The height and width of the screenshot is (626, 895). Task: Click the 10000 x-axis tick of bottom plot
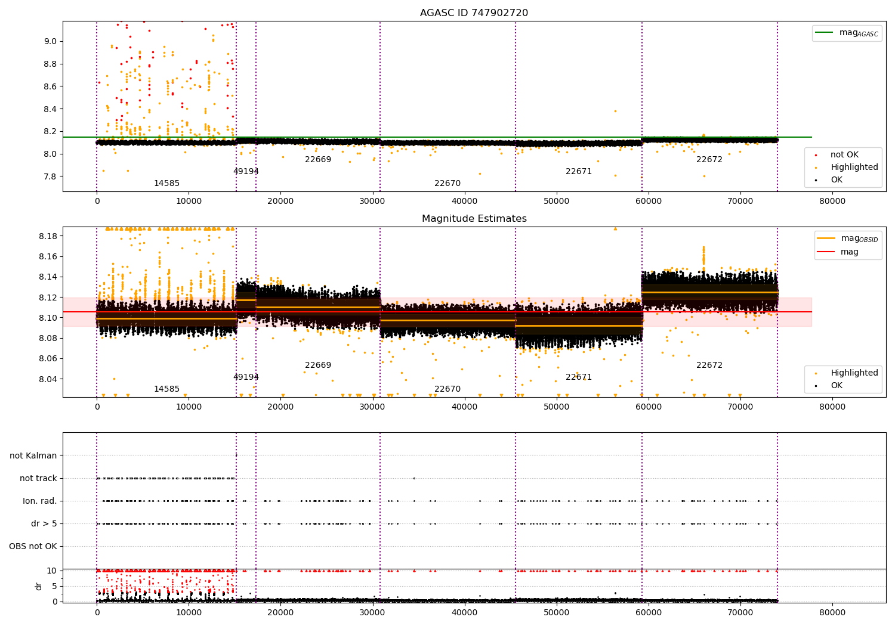click(x=189, y=612)
